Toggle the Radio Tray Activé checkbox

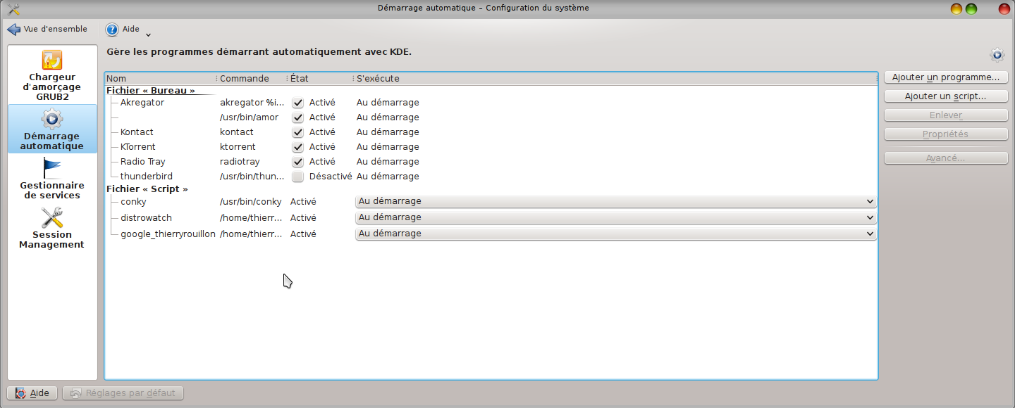pos(297,162)
